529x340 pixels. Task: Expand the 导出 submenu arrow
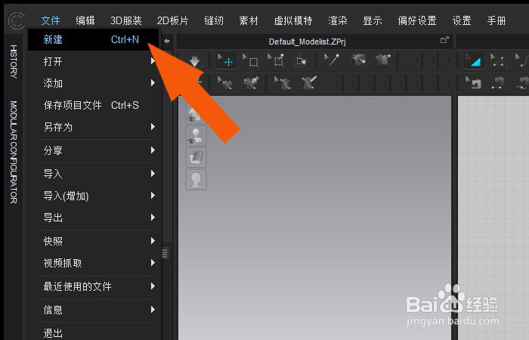(153, 218)
